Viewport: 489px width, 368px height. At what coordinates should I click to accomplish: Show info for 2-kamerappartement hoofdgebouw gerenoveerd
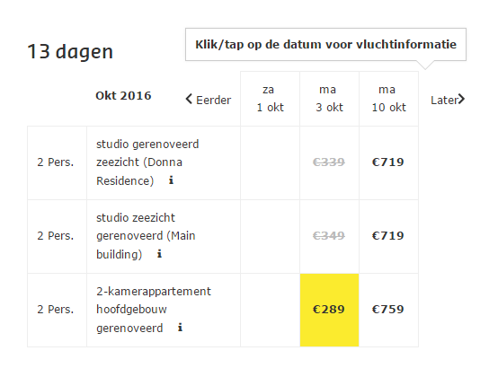point(180,328)
